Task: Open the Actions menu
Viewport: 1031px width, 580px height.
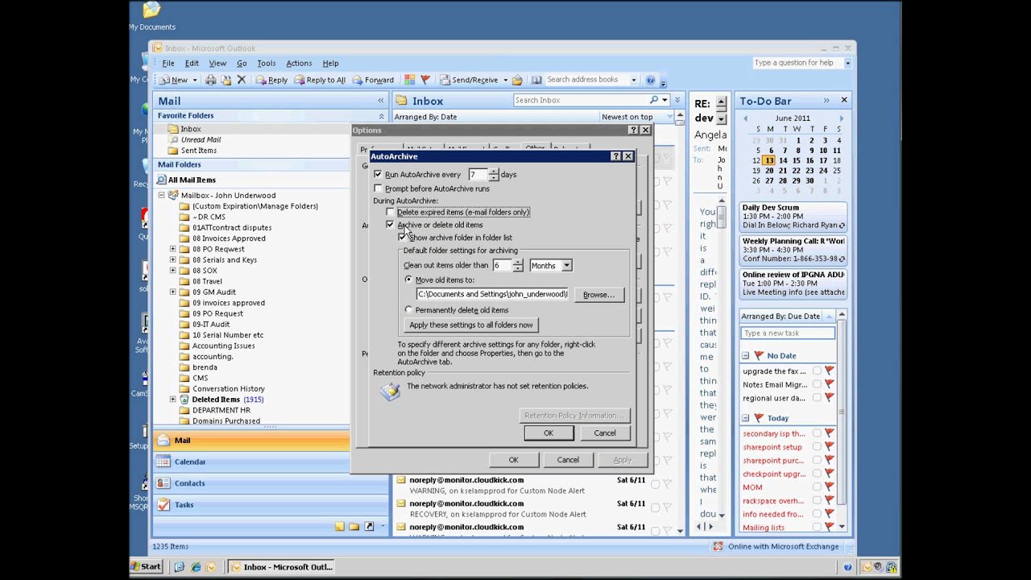Action: coord(299,63)
